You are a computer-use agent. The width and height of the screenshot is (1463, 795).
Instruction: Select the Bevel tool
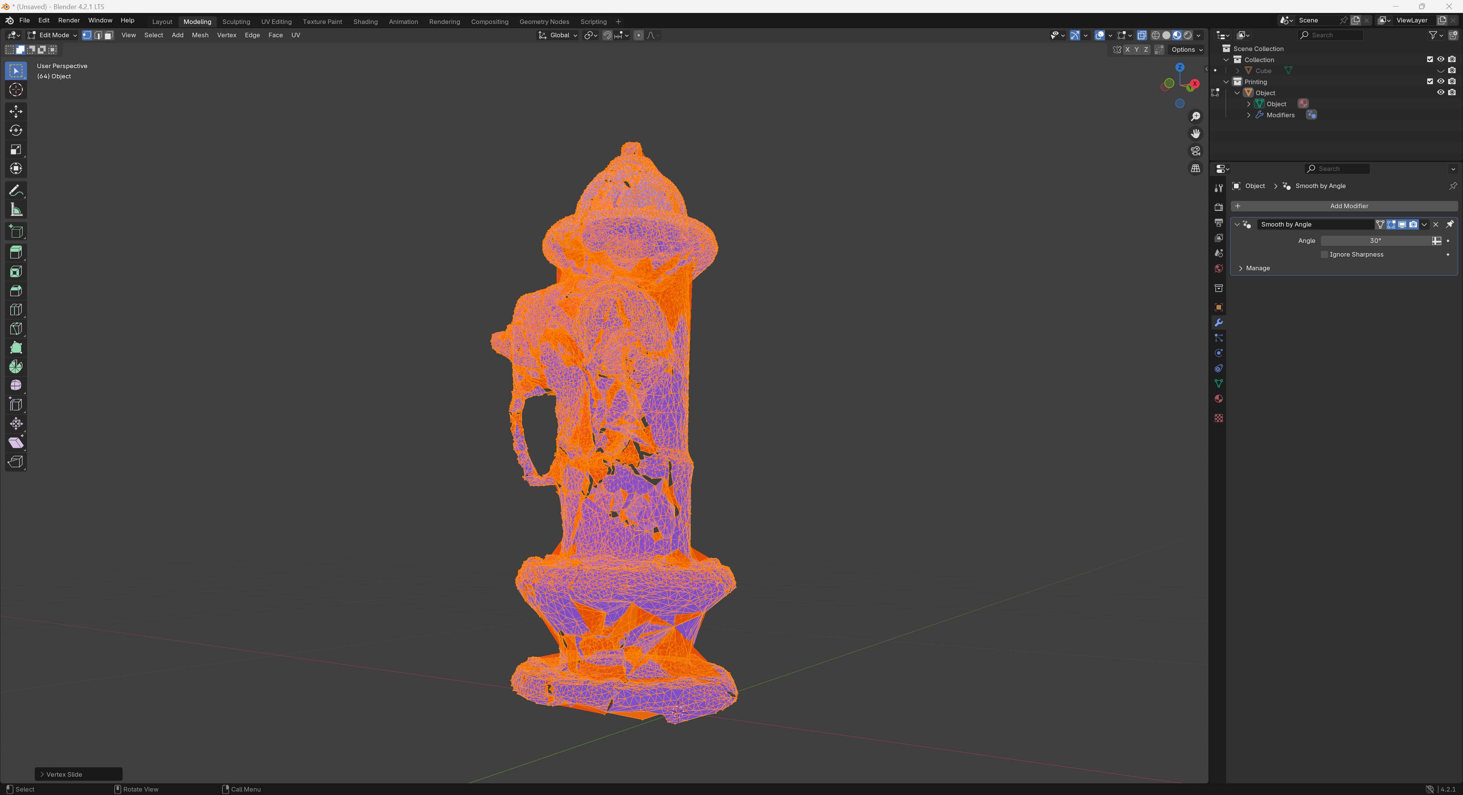(x=16, y=291)
